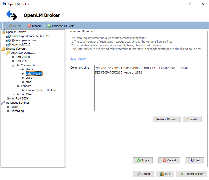This screenshot has height=180, width=209.
Task: Click the Execute button
Action: point(192,119)
